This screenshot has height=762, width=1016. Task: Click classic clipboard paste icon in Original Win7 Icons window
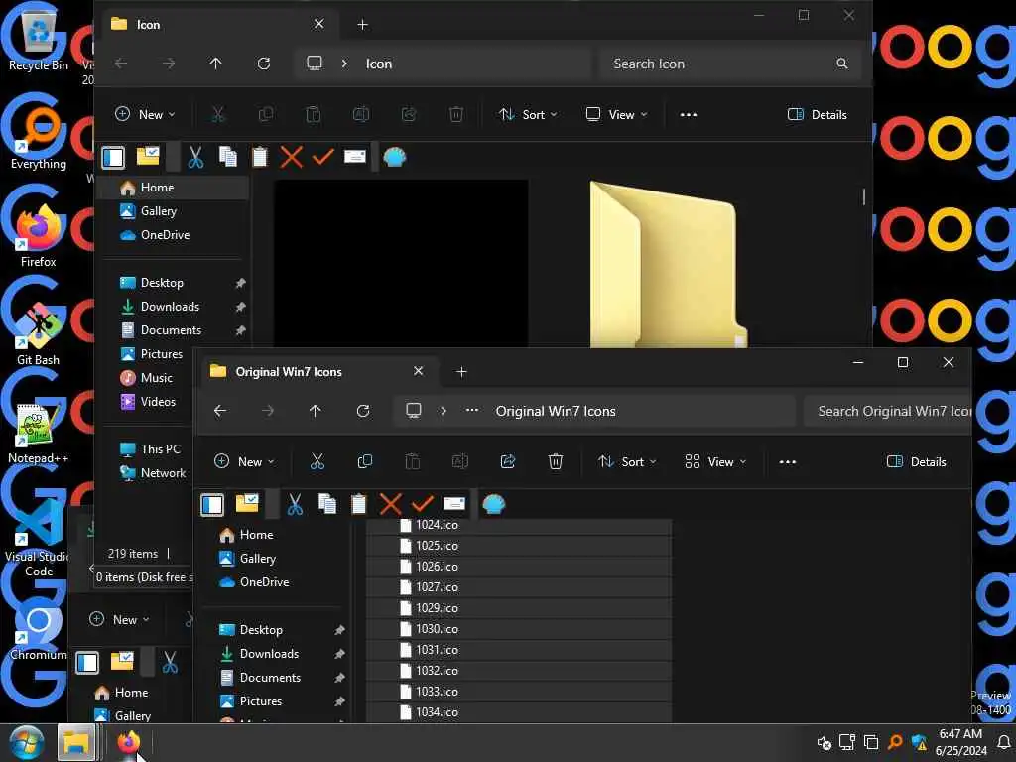click(x=358, y=504)
